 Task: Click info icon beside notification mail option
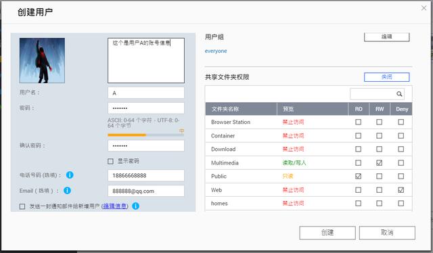(135, 206)
